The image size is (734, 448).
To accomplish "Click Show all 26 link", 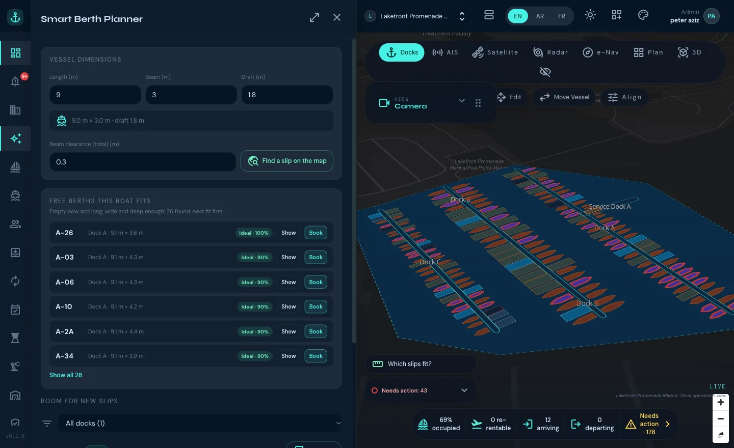I will [66, 375].
